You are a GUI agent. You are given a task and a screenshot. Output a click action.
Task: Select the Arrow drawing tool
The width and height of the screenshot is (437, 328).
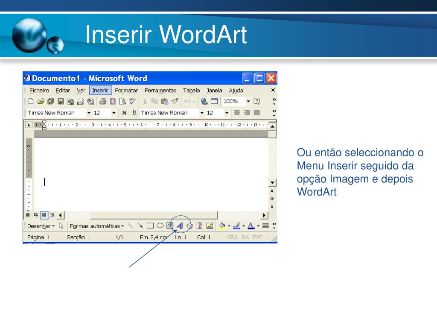(140, 225)
